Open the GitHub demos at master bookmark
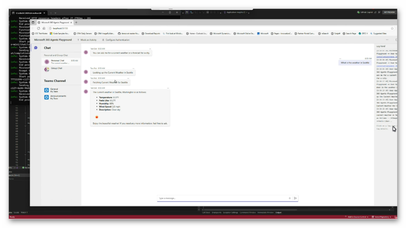Viewport: 406px width, 228px height. click(128, 34)
